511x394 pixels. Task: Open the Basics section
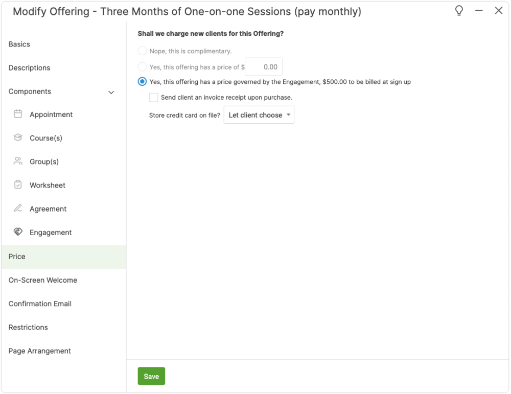pyautogui.click(x=19, y=44)
